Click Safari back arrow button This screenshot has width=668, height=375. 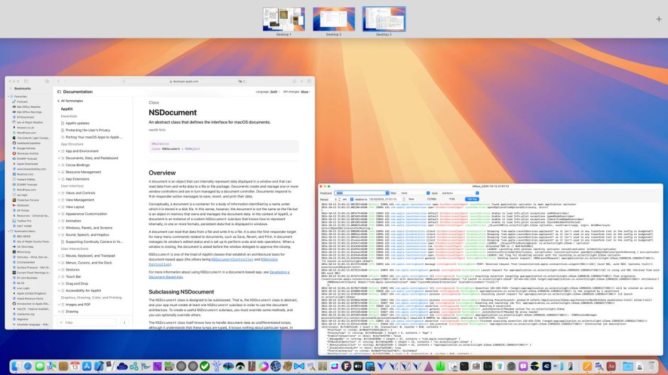pos(58,81)
